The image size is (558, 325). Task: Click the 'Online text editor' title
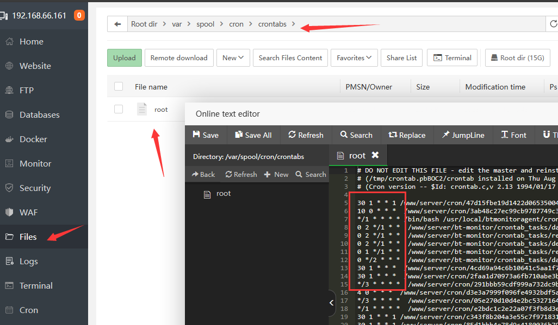[x=228, y=114]
